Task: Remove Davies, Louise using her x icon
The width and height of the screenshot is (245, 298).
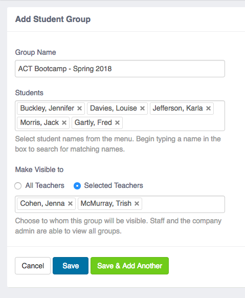Action: 142,109
